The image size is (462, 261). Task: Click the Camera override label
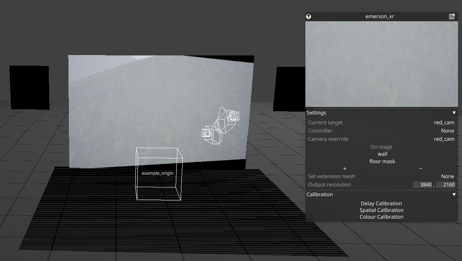(x=328, y=139)
